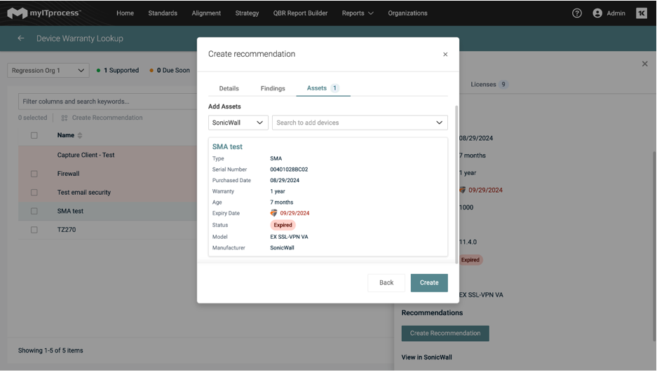This screenshot has width=657, height=372.
Task: Expand the Search to add devices combo box
Action: (x=360, y=123)
